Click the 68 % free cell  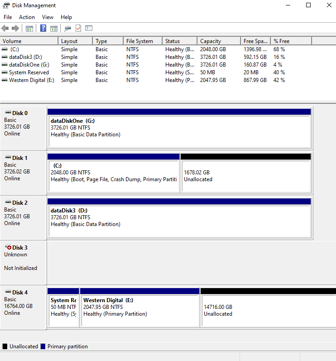coord(279,49)
